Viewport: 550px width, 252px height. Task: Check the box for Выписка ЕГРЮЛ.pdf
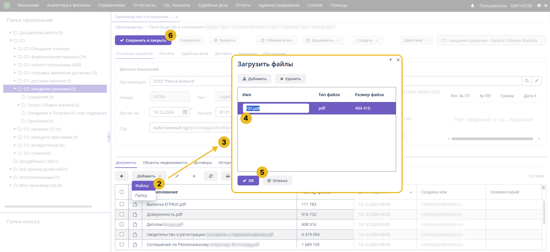122,204
